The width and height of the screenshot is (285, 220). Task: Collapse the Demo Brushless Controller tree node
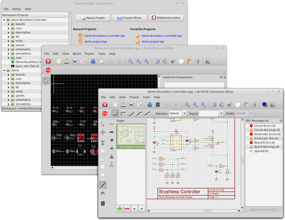click(x=4, y=20)
